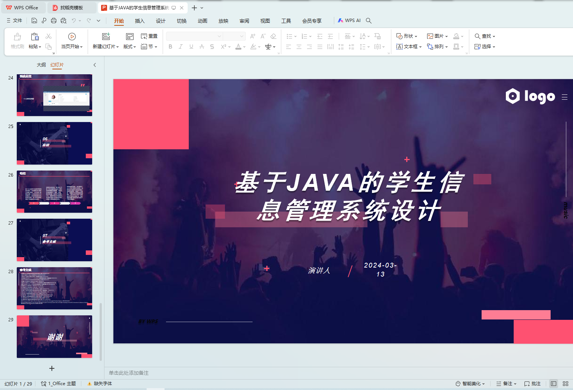573x390 pixels.
Task: Click the Copy icon below scissors
Action: [48, 47]
